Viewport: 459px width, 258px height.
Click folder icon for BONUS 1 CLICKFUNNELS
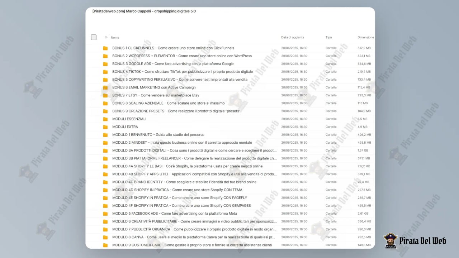pyautogui.click(x=105, y=48)
